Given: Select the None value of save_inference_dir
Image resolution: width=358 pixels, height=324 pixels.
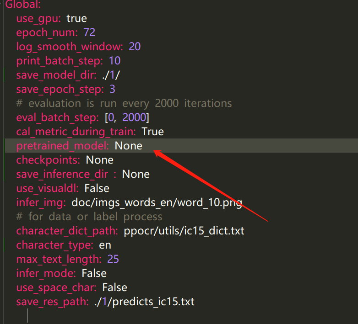Looking at the screenshot, I should (x=136, y=174).
